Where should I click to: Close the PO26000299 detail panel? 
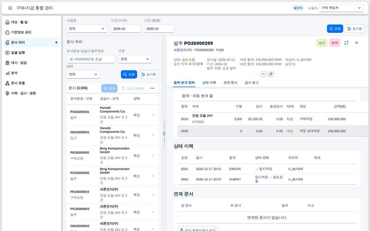tap(357, 43)
